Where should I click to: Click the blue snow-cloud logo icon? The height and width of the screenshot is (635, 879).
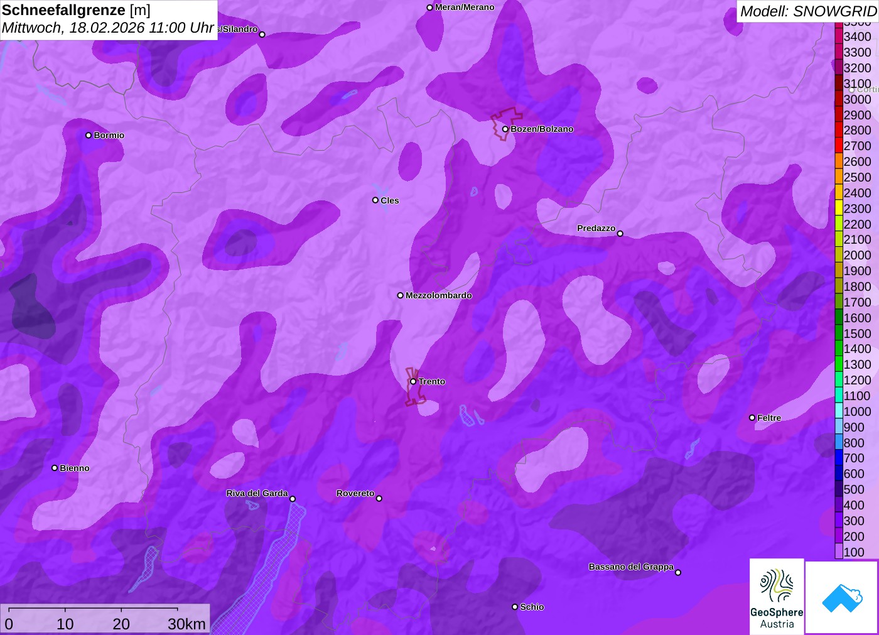842,597
